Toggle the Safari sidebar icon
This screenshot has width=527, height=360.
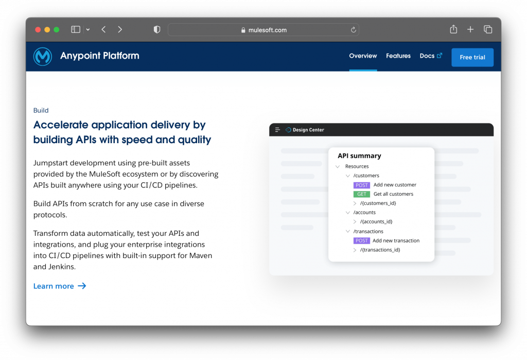point(76,29)
